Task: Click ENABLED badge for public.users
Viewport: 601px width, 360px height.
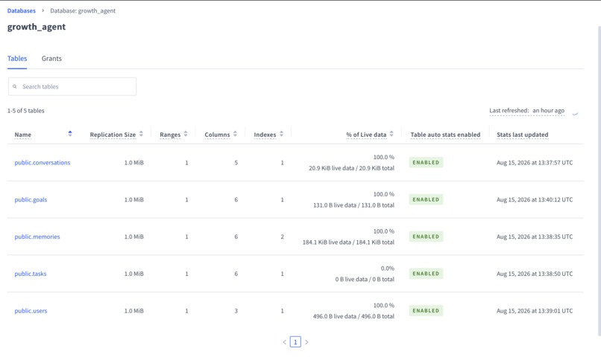Action: coord(426,311)
